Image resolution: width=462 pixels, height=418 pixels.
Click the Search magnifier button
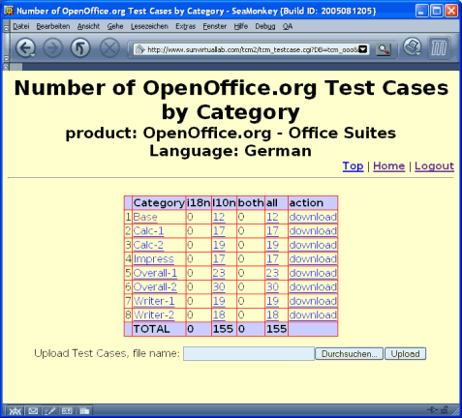384,49
